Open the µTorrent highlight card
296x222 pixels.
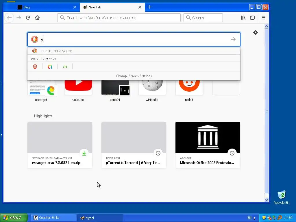pyautogui.click(x=134, y=145)
